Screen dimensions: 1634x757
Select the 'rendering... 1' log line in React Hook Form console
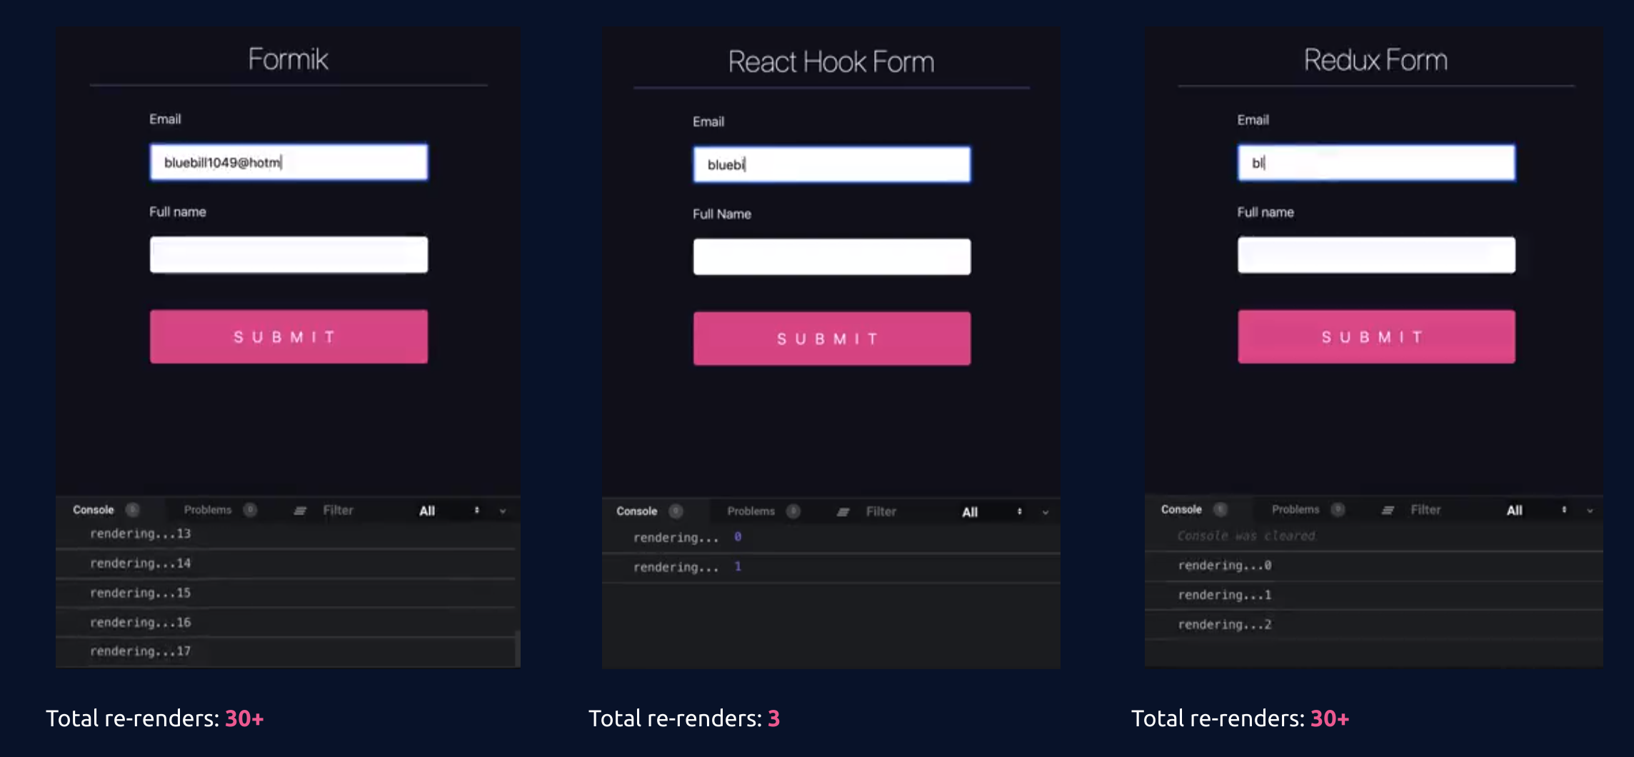[x=831, y=568]
